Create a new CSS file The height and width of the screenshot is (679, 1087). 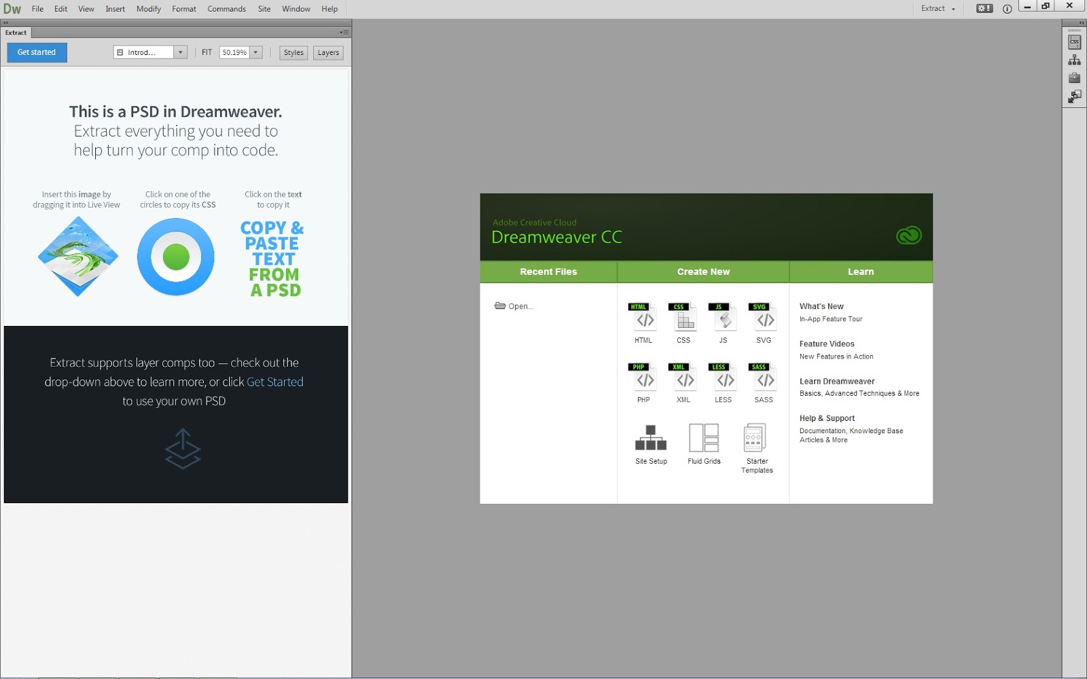[683, 324]
